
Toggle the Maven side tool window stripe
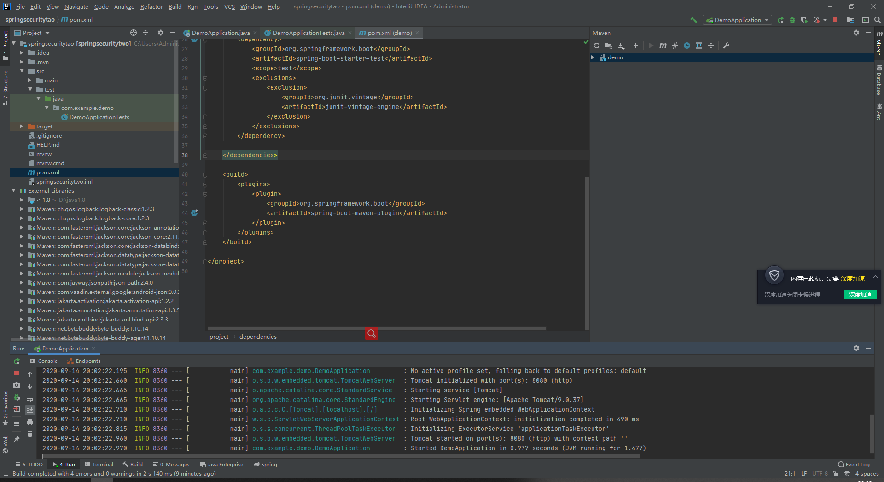tap(879, 43)
